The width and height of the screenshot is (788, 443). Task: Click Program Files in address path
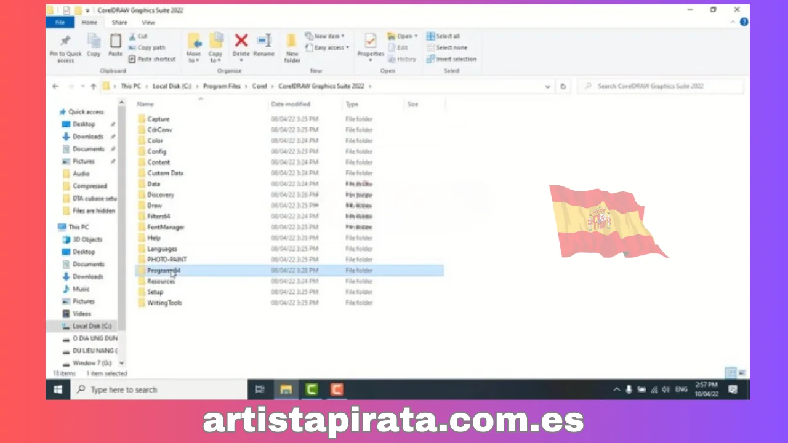[x=222, y=87]
